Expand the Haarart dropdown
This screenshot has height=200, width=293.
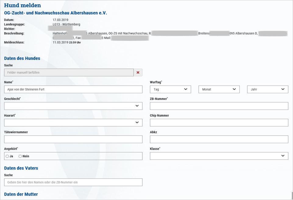pyautogui.click(x=73, y=122)
